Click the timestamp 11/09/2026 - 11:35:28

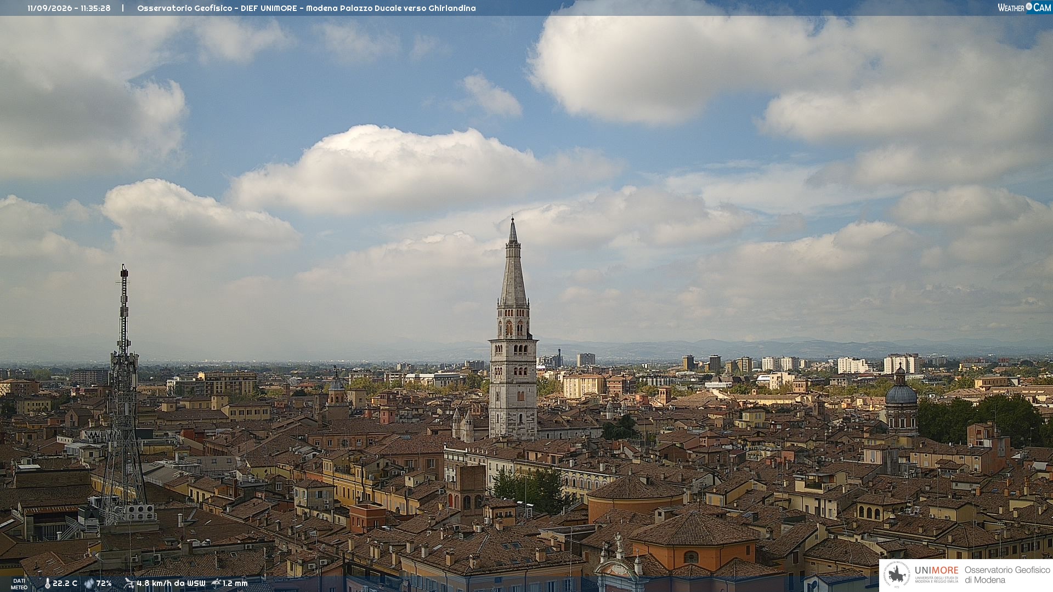pyautogui.click(x=69, y=8)
